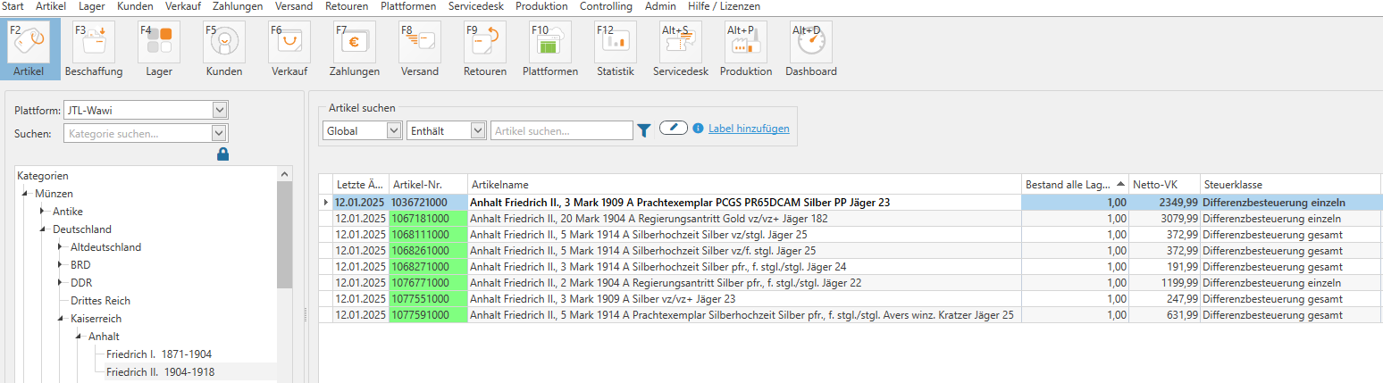Sort by the Netto-VK column header
This screenshot has width=1383, height=383.
[1163, 184]
